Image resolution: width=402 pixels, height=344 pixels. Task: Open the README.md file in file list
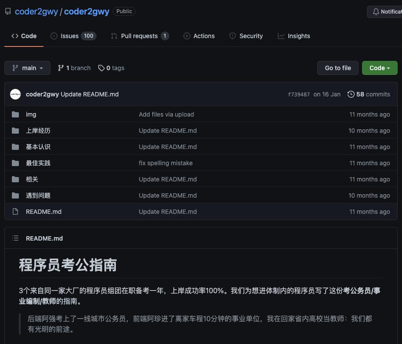(x=43, y=212)
